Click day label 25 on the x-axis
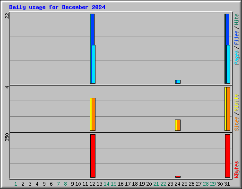 click(184, 184)
